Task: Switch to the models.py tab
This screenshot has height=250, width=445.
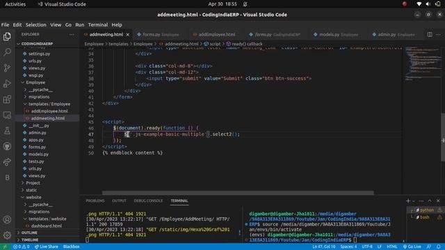Action: (x=336, y=35)
